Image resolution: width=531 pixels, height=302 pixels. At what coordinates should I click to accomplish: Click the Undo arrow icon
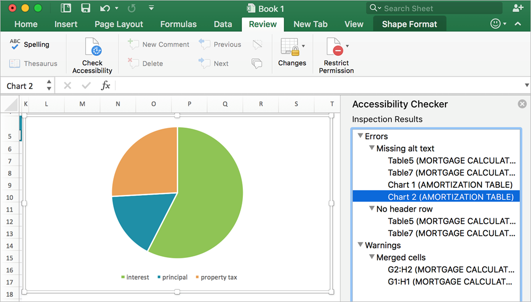(105, 8)
